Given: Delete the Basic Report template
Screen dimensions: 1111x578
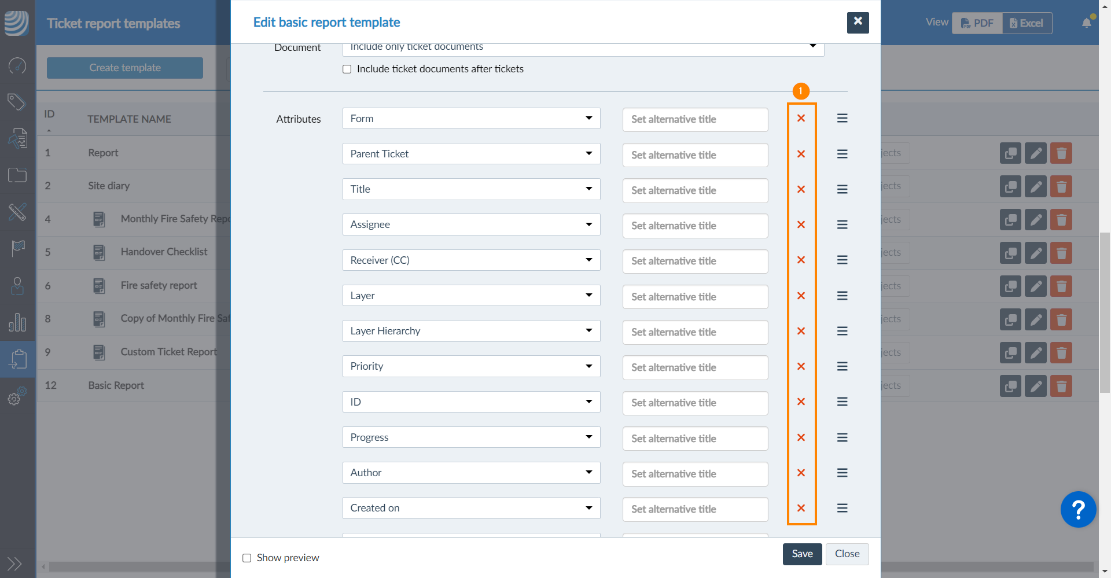Looking at the screenshot, I should pyautogui.click(x=1061, y=386).
